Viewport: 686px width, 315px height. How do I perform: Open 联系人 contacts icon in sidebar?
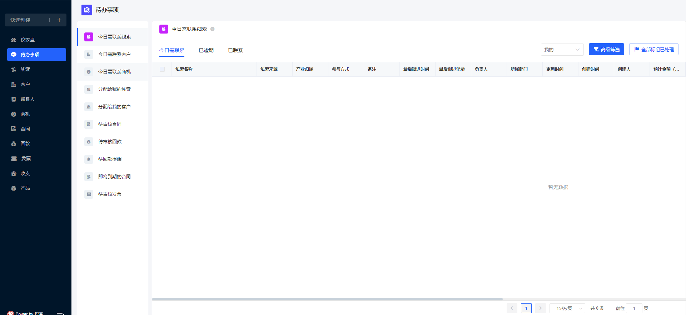point(14,99)
